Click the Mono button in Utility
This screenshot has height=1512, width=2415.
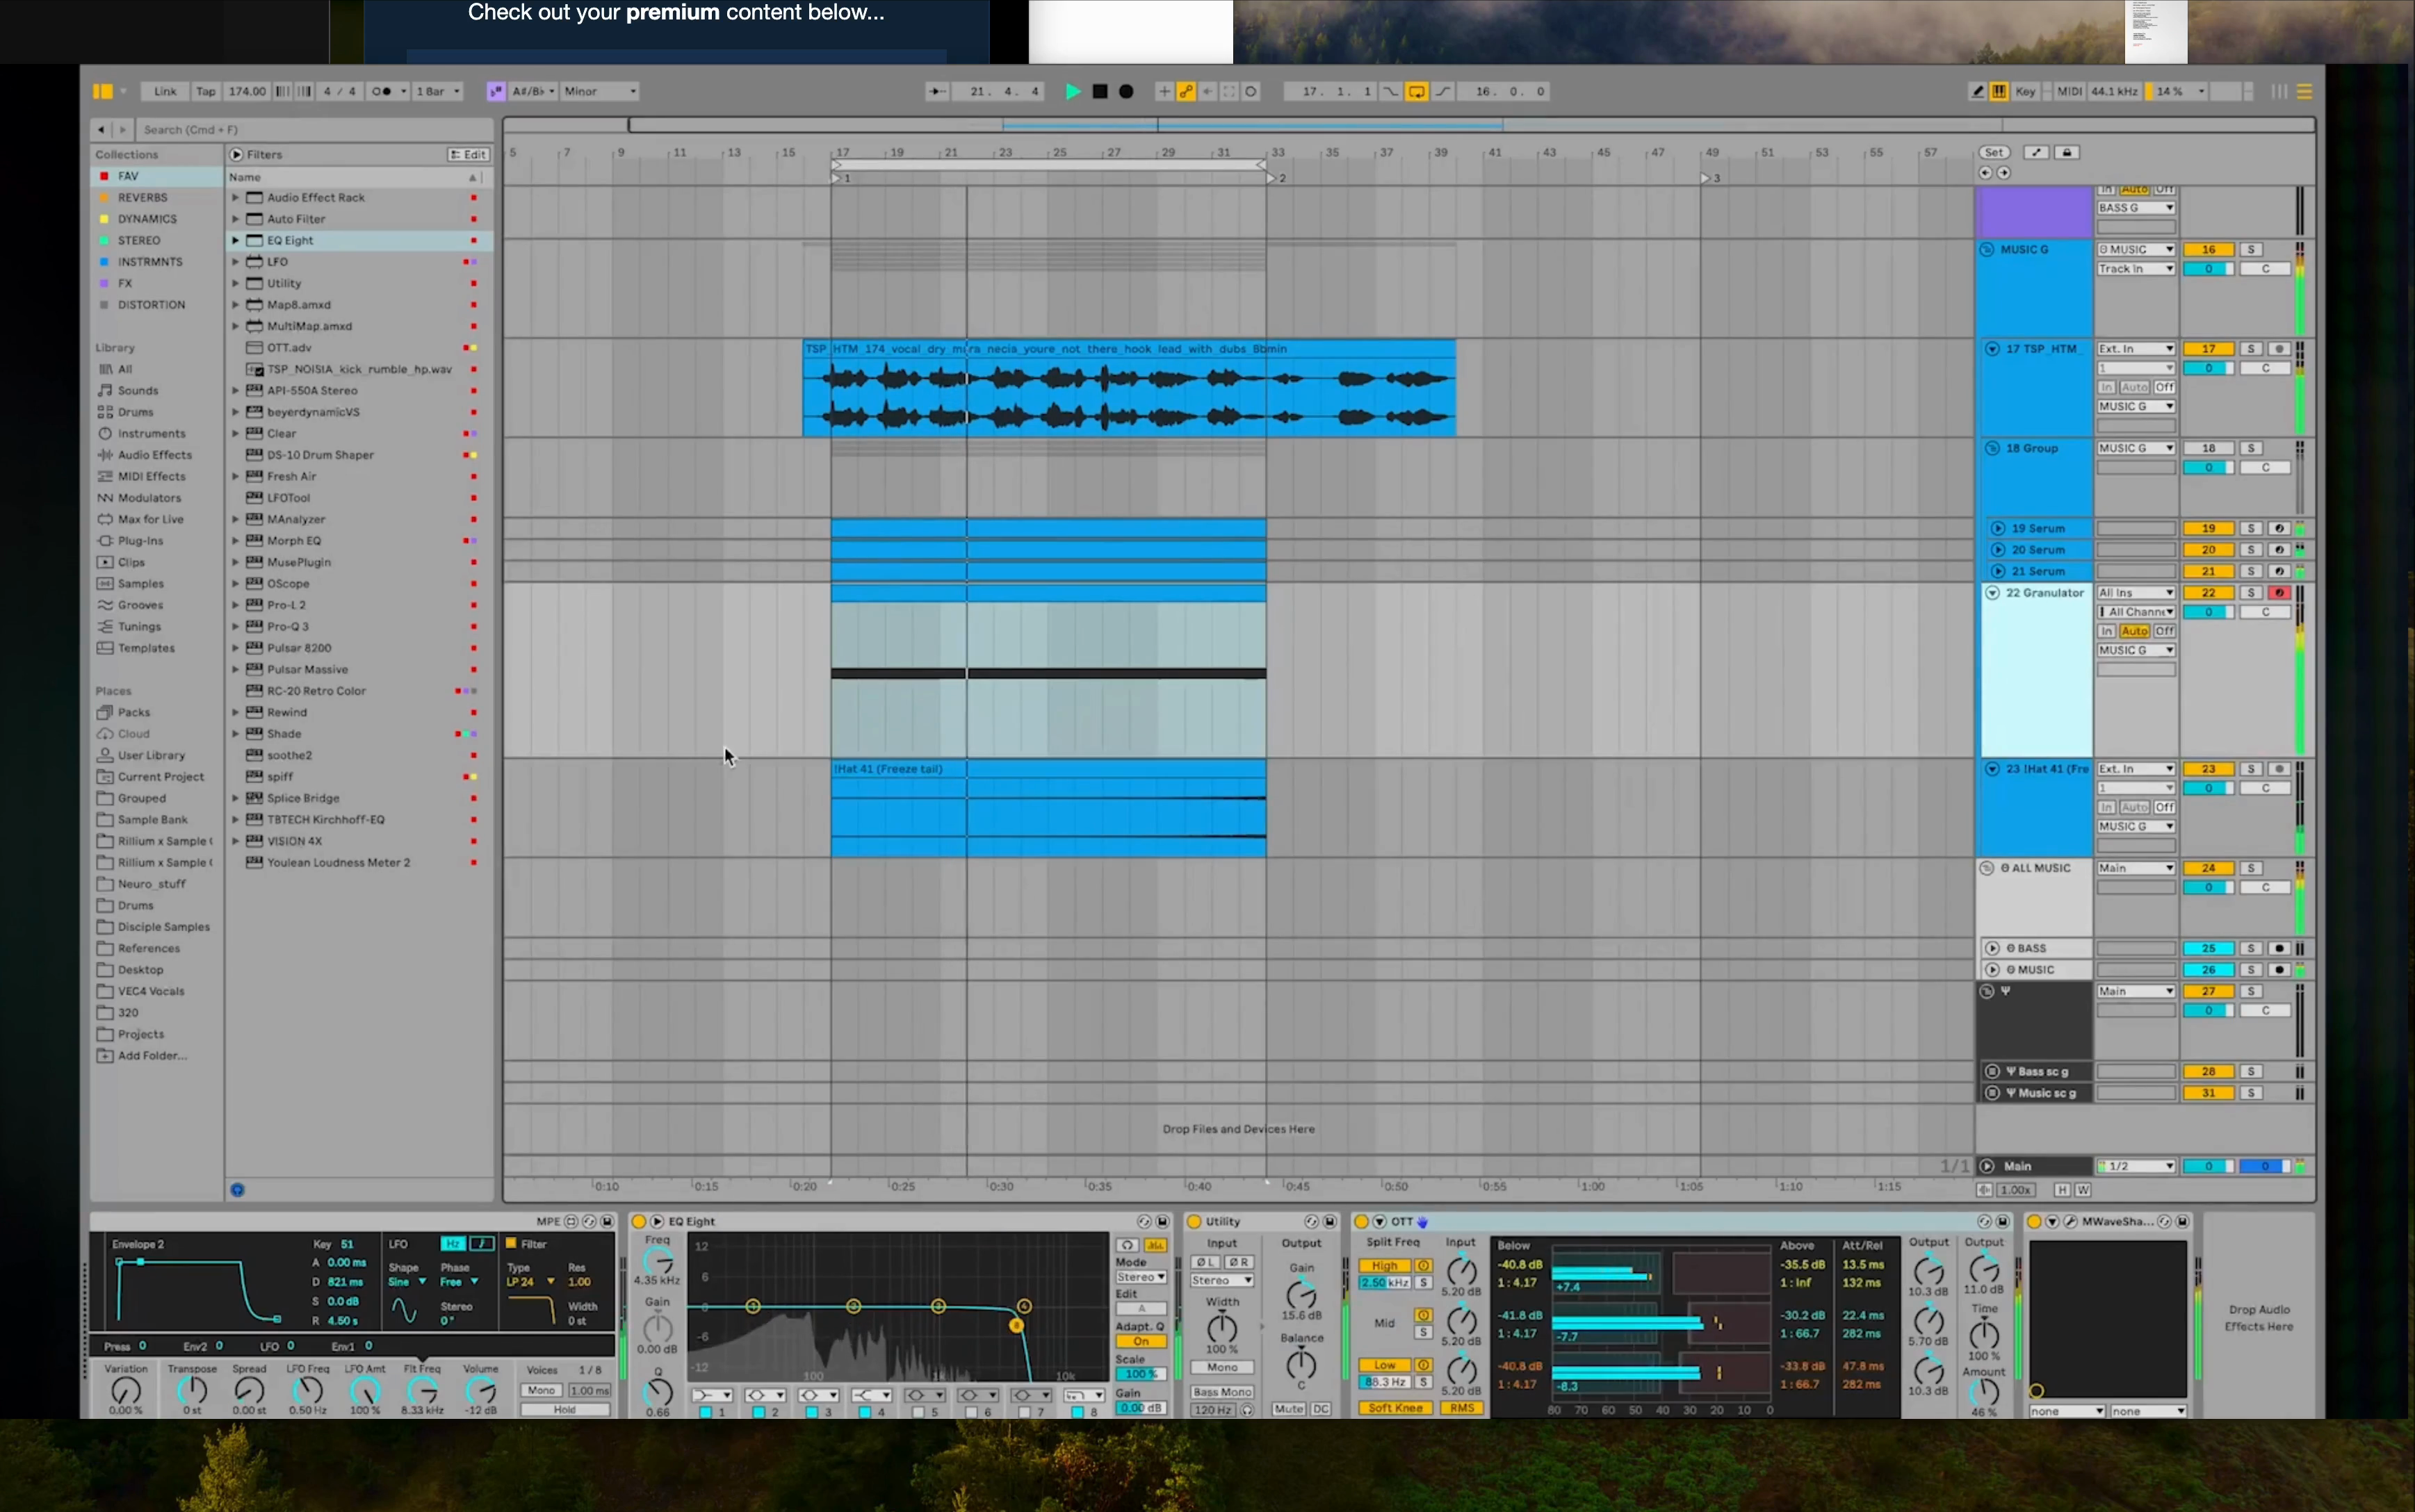[1221, 1367]
